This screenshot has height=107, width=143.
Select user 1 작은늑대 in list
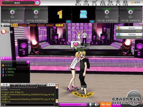(x=15, y=72)
